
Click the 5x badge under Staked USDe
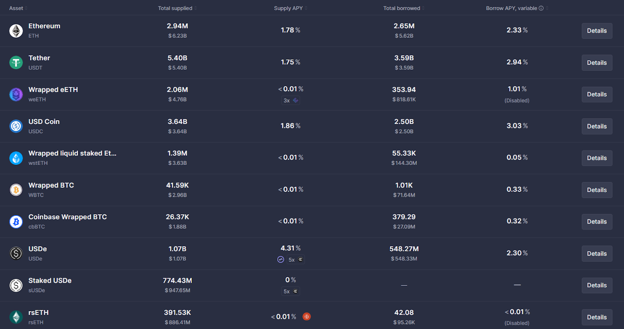click(291, 291)
